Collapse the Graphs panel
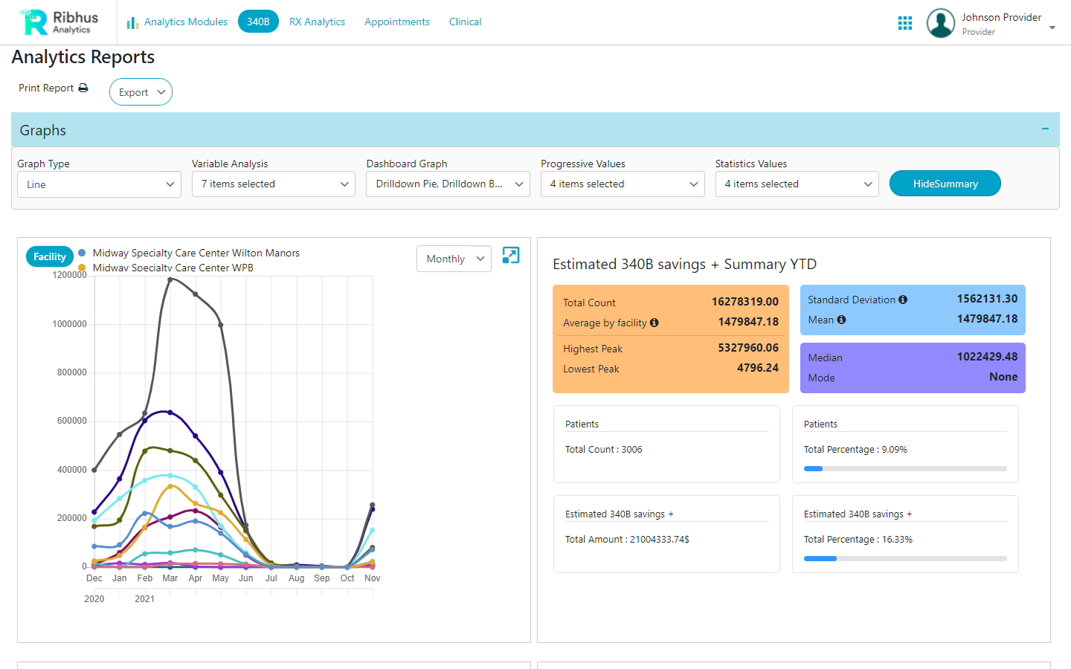 [x=1045, y=128]
